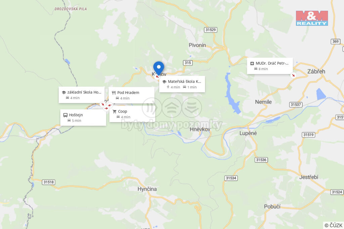344x229 pixels.
Task: Click the Zábřeh town label
Action: tap(316, 71)
